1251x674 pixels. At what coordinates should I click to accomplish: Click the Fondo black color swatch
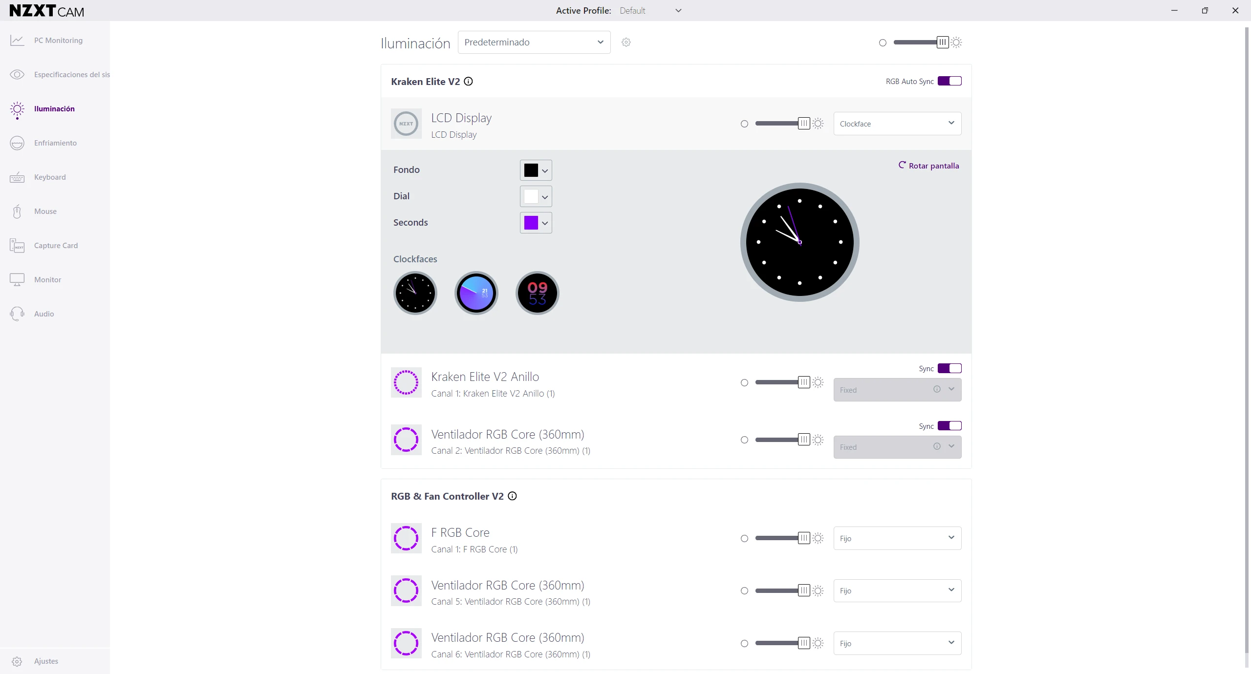coord(531,170)
